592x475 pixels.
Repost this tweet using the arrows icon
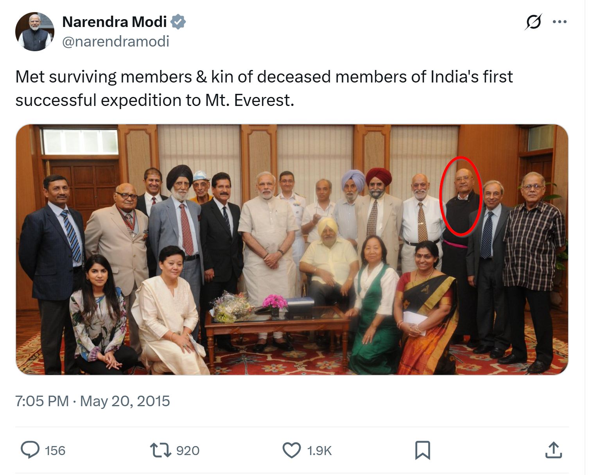point(161,450)
